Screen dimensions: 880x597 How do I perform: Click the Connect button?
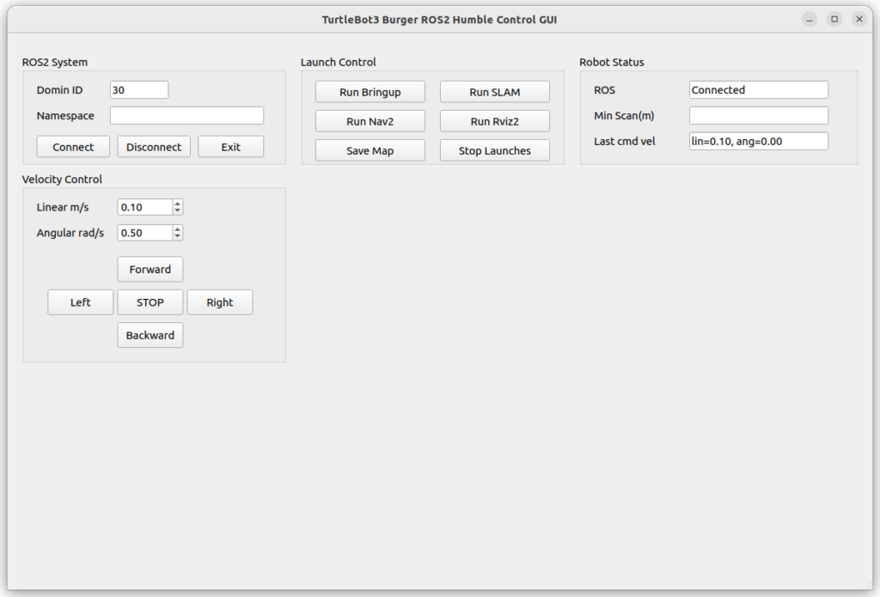pyautogui.click(x=73, y=147)
